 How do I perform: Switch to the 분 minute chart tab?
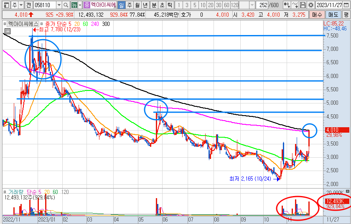(x=154, y=5)
